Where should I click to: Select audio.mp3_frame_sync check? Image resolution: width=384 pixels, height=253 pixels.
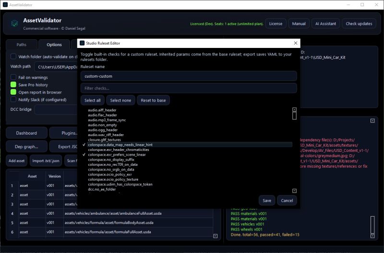point(107,120)
